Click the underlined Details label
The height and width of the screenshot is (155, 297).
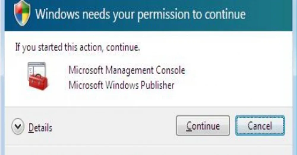(40, 127)
